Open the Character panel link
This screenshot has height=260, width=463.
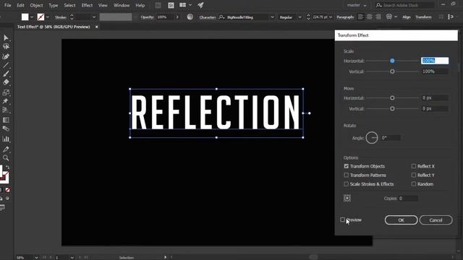click(208, 17)
